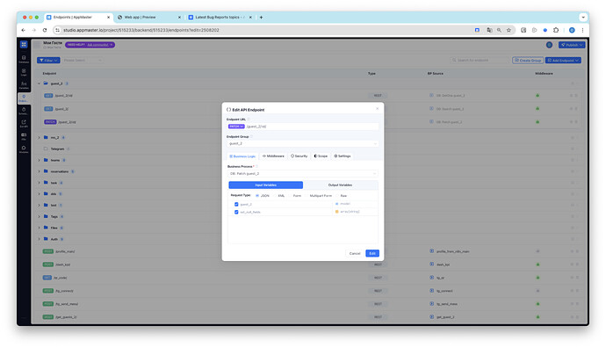Screen dimensions: 606x348
Task: Open the browser extensions puzzle icon
Action: click(556, 30)
